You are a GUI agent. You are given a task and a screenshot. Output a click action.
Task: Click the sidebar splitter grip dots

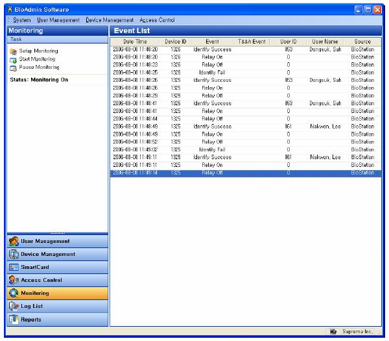pos(57,233)
